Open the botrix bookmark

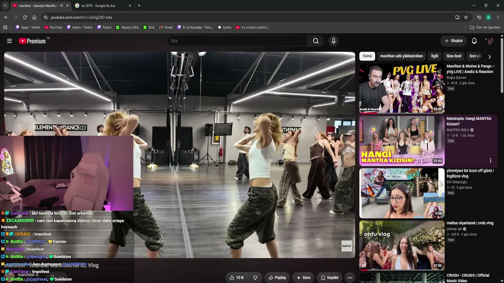pos(224,28)
